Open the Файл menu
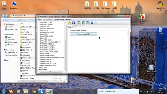 coord(39,20)
